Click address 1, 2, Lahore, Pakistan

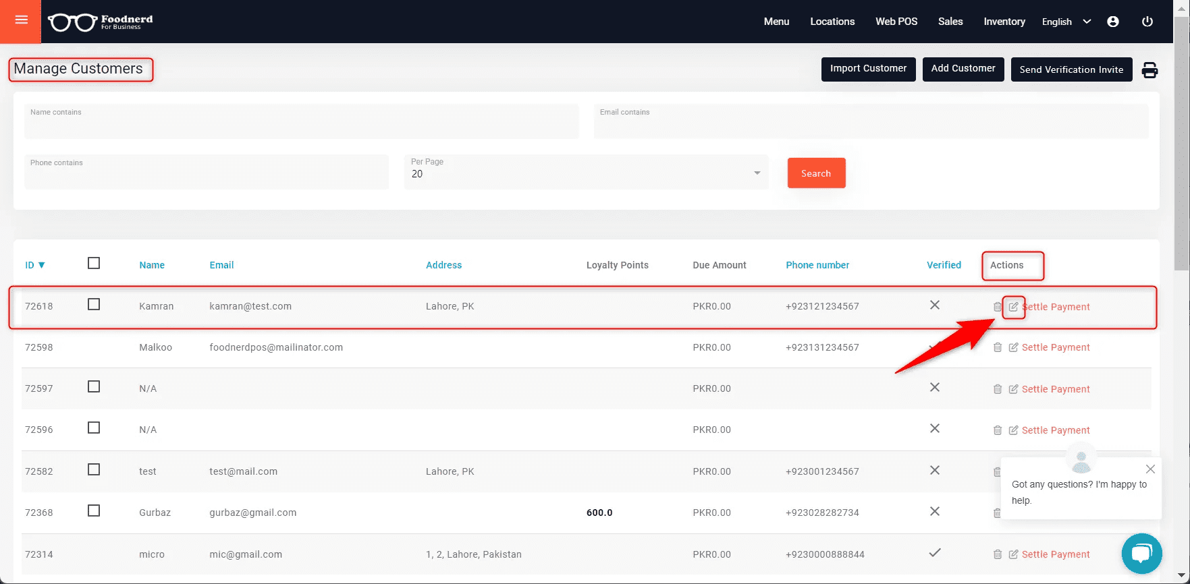[x=474, y=554]
